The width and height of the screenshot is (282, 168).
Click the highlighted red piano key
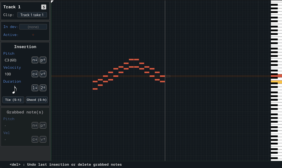pyautogui.click(x=276, y=76)
